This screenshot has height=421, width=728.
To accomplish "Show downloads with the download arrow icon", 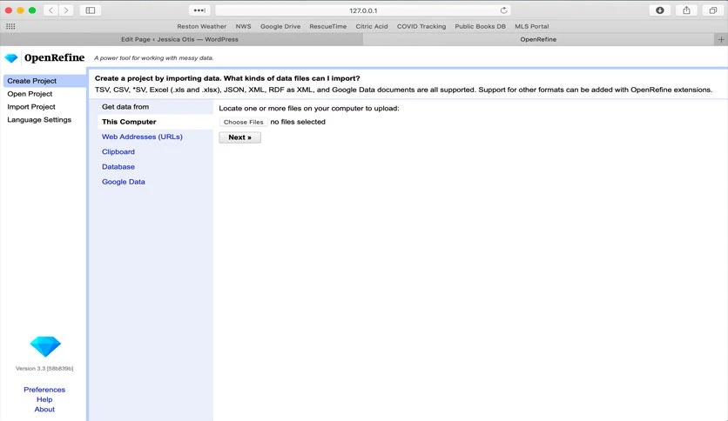I will [660, 10].
